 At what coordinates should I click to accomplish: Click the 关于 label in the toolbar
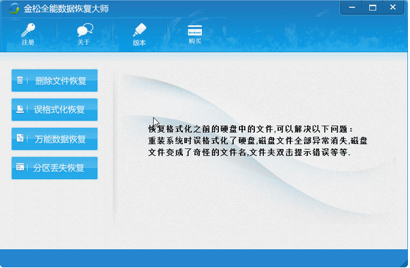coord(84,42)
